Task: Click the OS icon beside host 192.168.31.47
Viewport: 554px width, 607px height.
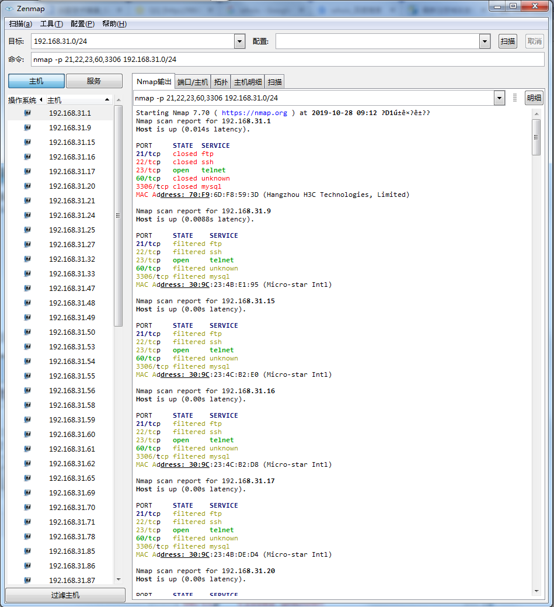Action: coord(27,288)
